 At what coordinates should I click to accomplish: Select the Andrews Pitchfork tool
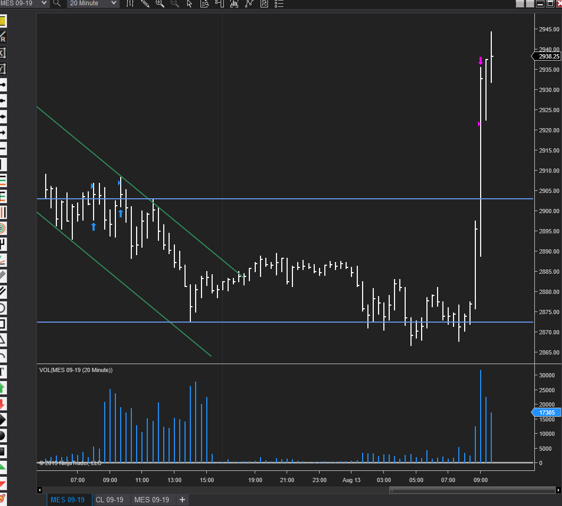coord(3,244)
